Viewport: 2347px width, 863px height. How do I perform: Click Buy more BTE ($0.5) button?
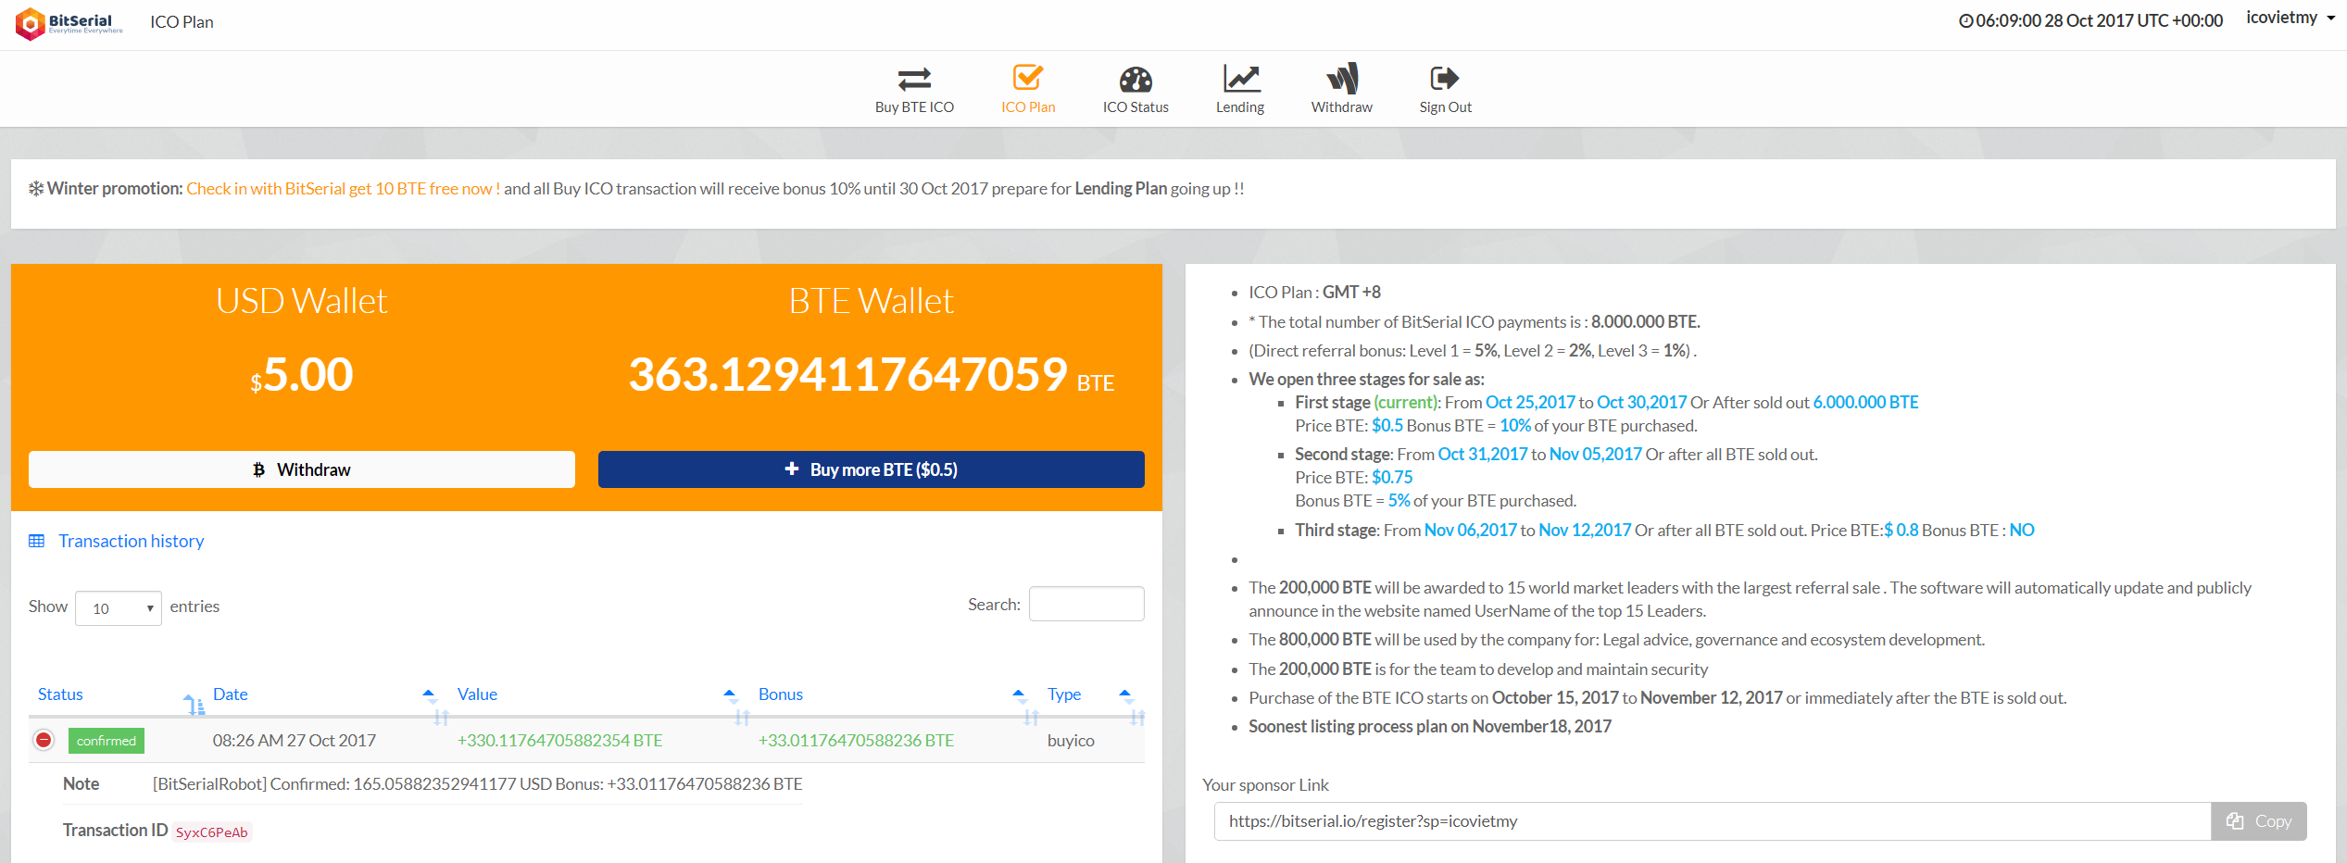872,469
